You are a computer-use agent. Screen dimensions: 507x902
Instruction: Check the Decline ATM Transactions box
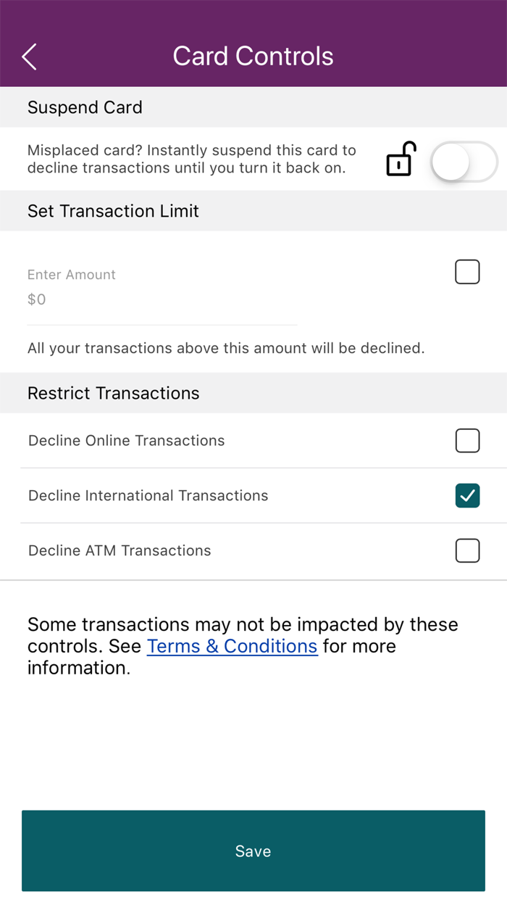467,550
